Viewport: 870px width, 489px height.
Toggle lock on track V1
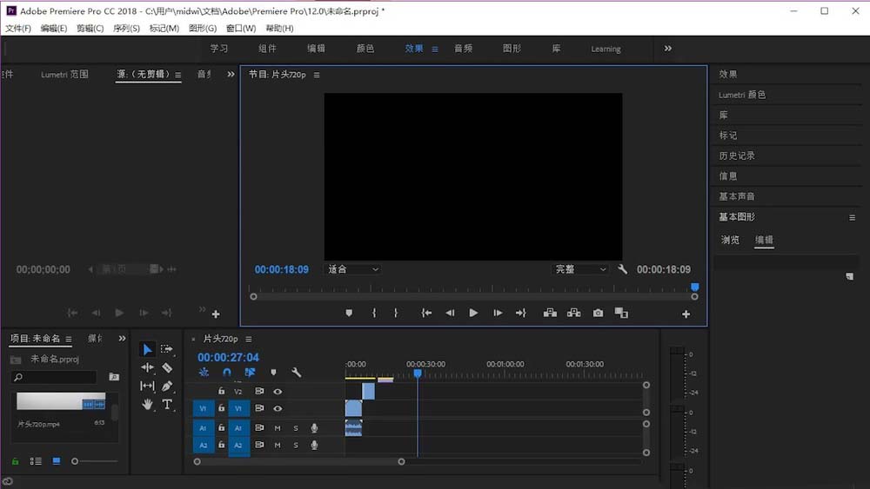click(221, 408)
